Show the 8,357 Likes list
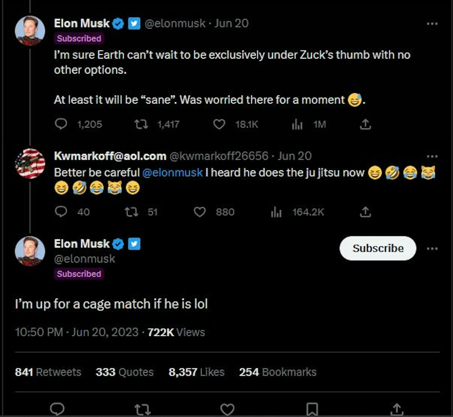 pyautogui.click(x=196, y=372)
